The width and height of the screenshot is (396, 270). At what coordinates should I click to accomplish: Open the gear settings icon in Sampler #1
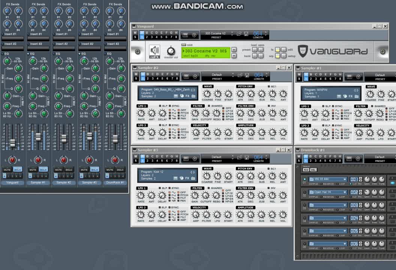358,77
